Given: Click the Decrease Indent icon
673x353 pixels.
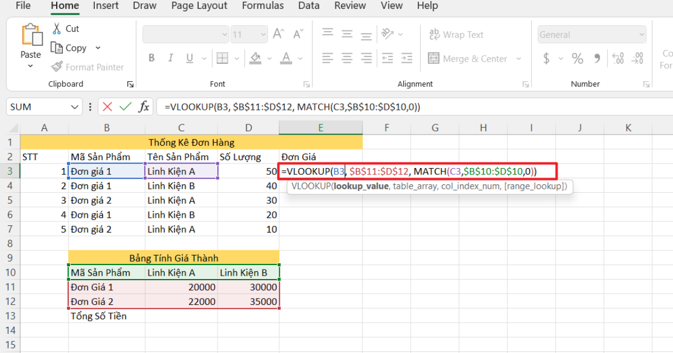Looking at the screenshot, I should pos(388,58).
